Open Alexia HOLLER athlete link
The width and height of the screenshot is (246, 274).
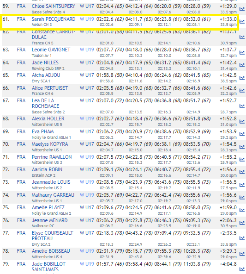(48, 118)
